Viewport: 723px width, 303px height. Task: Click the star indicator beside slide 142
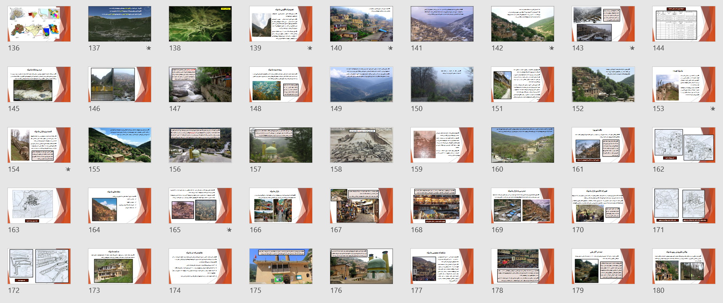click(551, 48)
